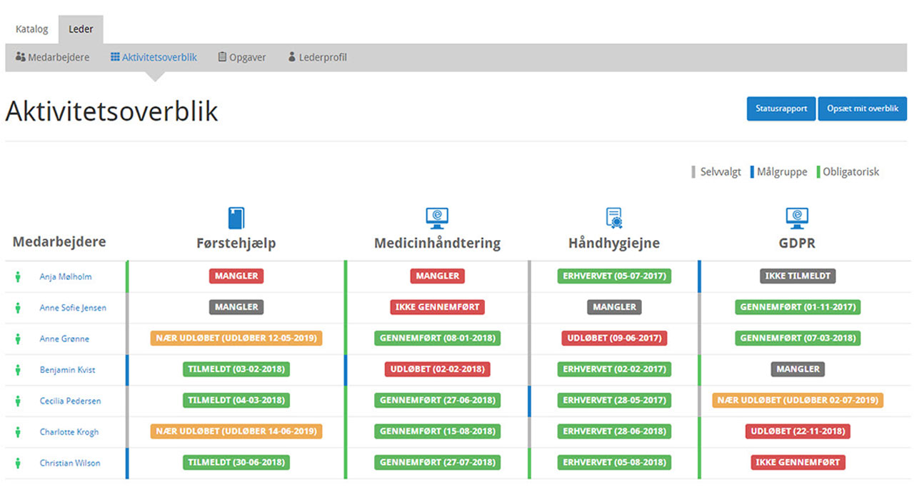914x500 pixels.
Task: Open Cecilia Pedersen's employee link
Action: pyautogui.click(x=70, y=401)
